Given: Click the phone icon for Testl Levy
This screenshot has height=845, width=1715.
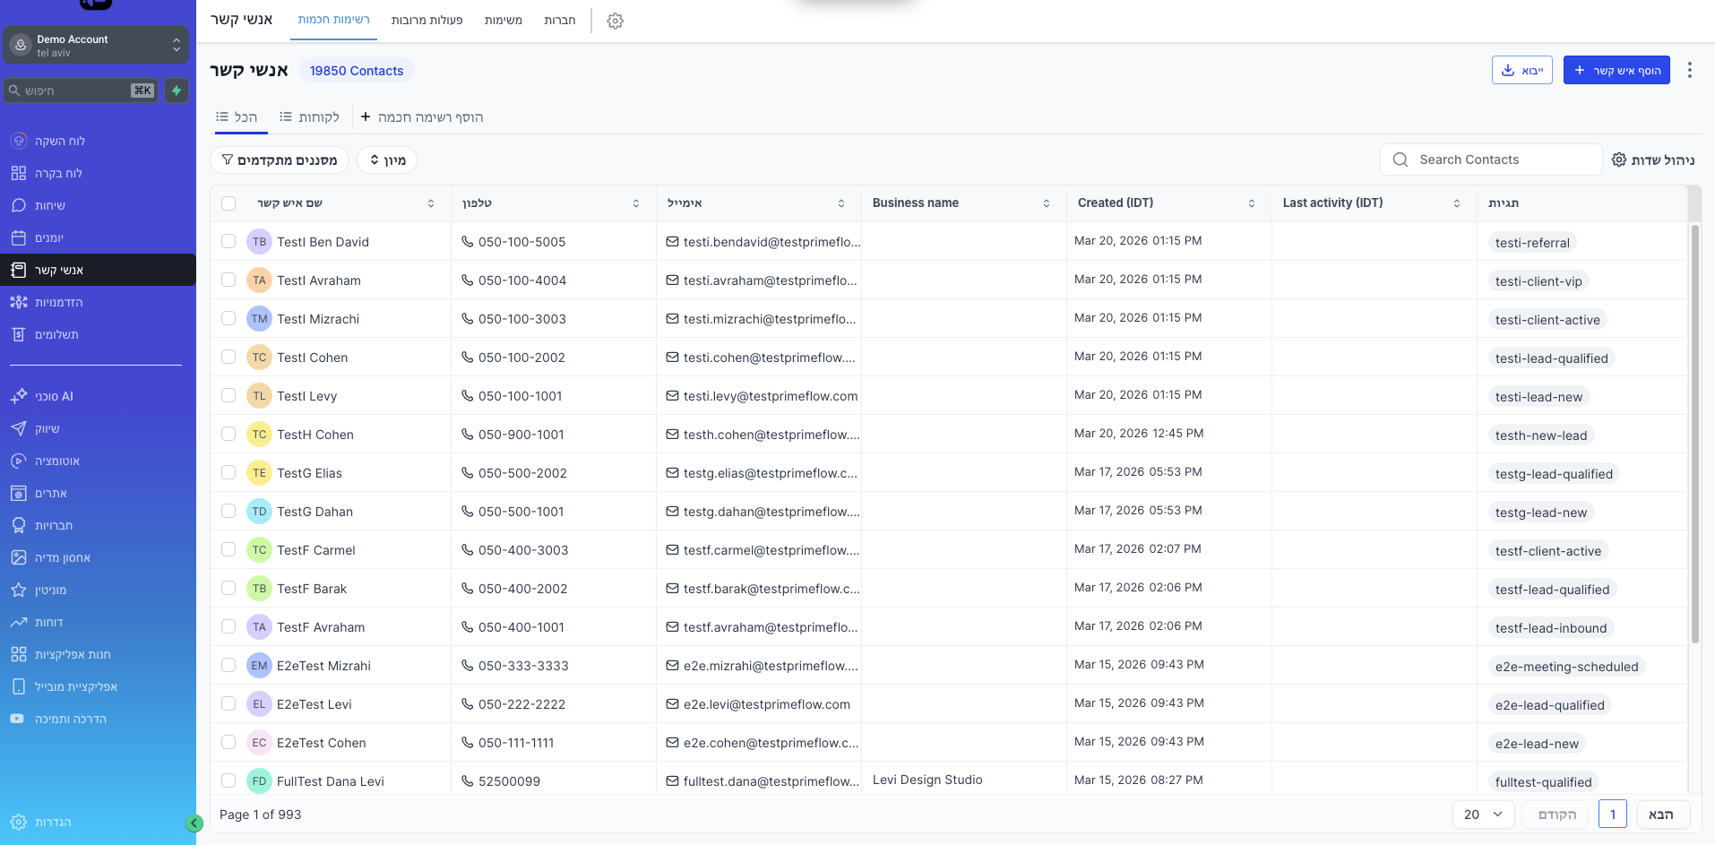Looking at the screenshot, I should (467, 395).
